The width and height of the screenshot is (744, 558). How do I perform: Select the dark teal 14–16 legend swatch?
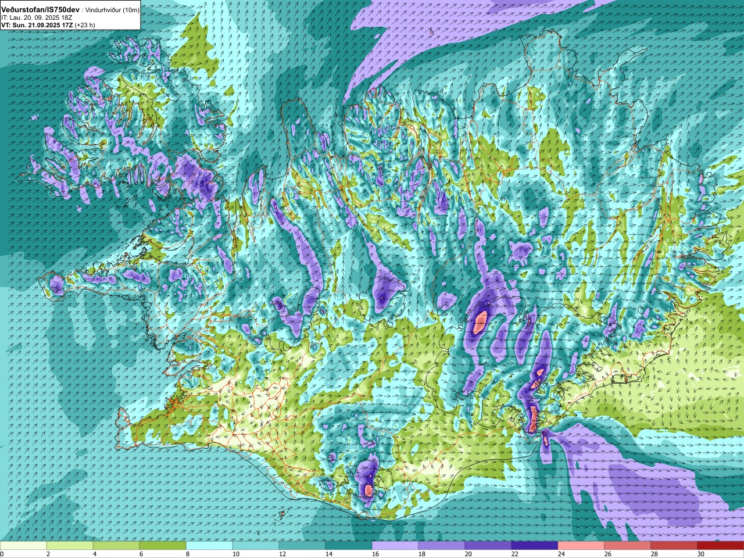349,546
